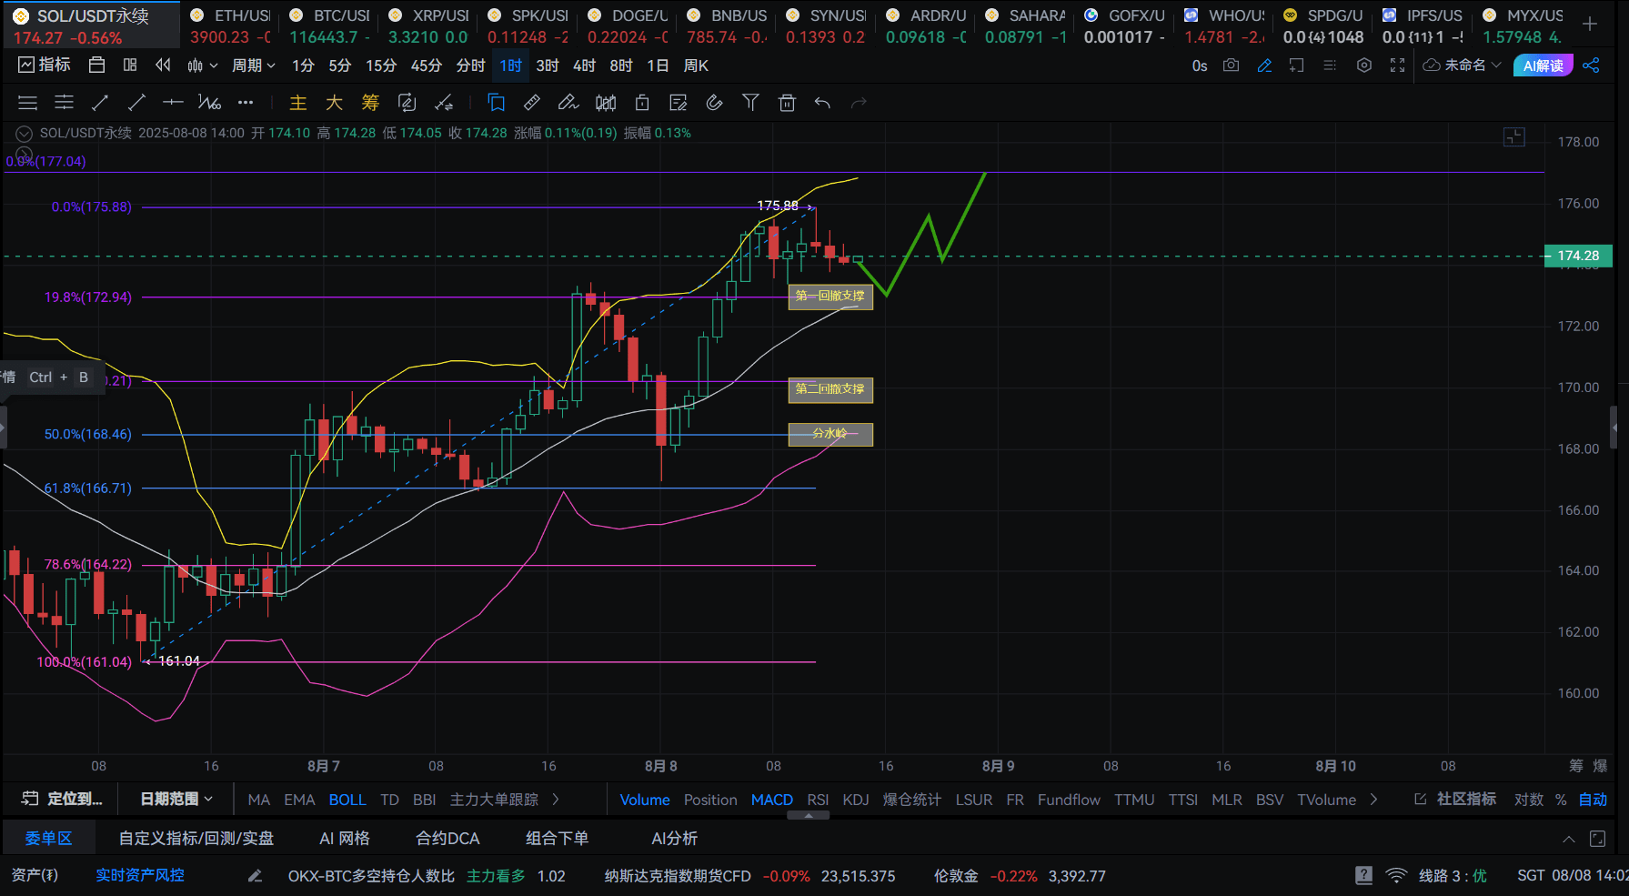
Task: Open the 日期范围 date range dropdown
Action: pos(176,799)
